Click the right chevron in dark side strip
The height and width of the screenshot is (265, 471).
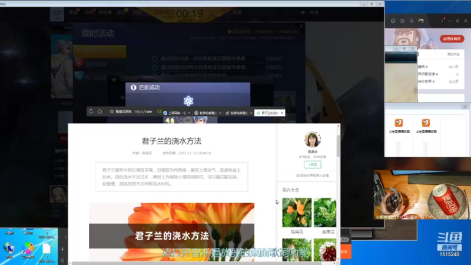pyautogui.click(x=65, y=237)
